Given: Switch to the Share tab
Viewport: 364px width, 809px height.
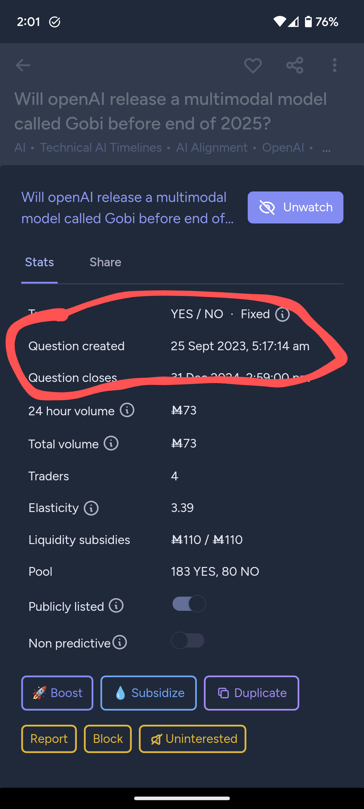Looking at the screenshot, I should (x=105, y=262).
